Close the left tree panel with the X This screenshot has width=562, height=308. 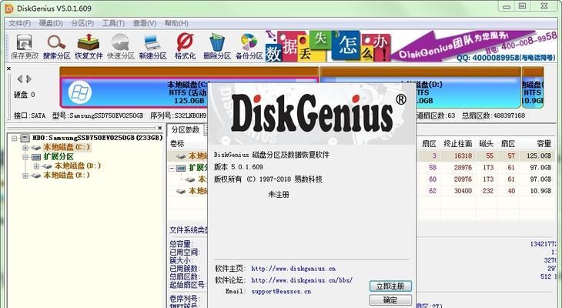[x=160, y=128]
